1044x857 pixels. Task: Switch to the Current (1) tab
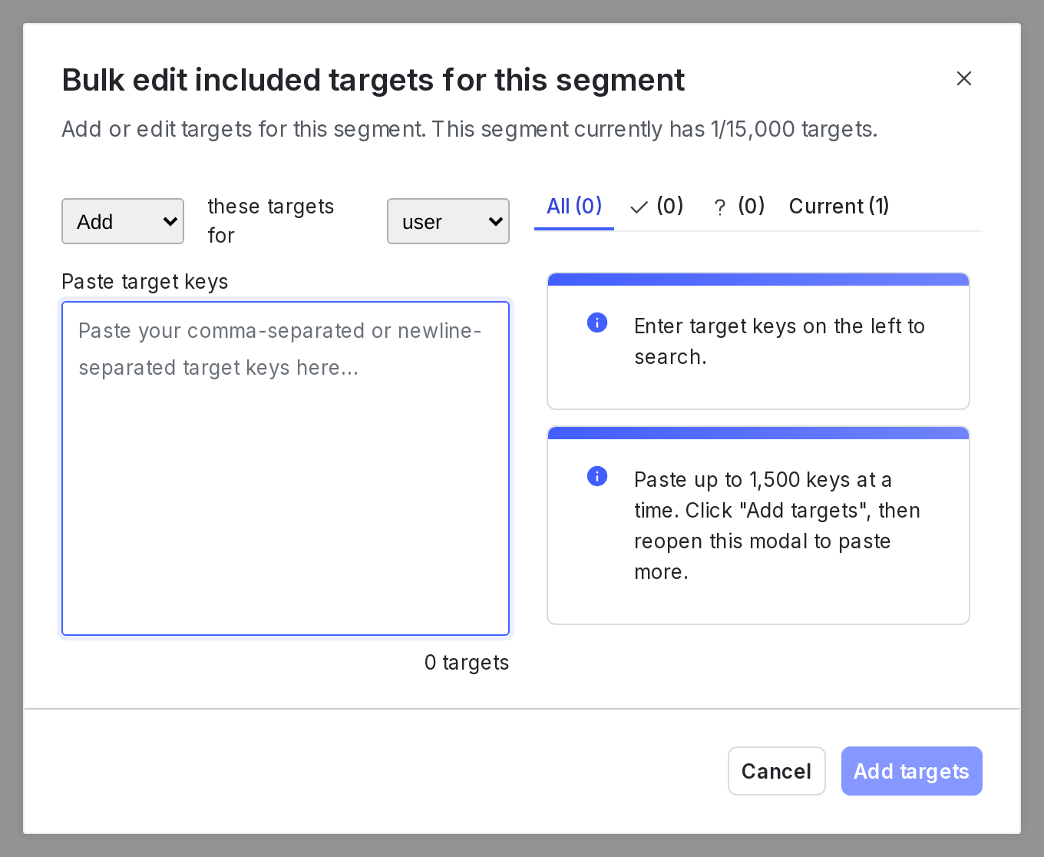pyautogui.click(x=839, y=206)
